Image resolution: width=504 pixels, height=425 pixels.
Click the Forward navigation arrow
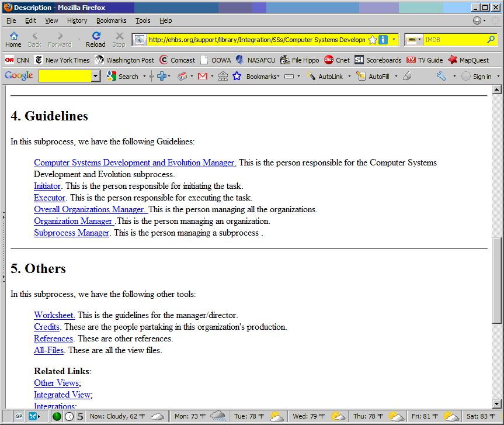(60, 40)
